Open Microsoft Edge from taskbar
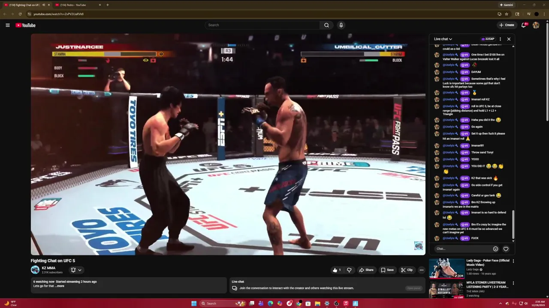 (x=270, y=303)
